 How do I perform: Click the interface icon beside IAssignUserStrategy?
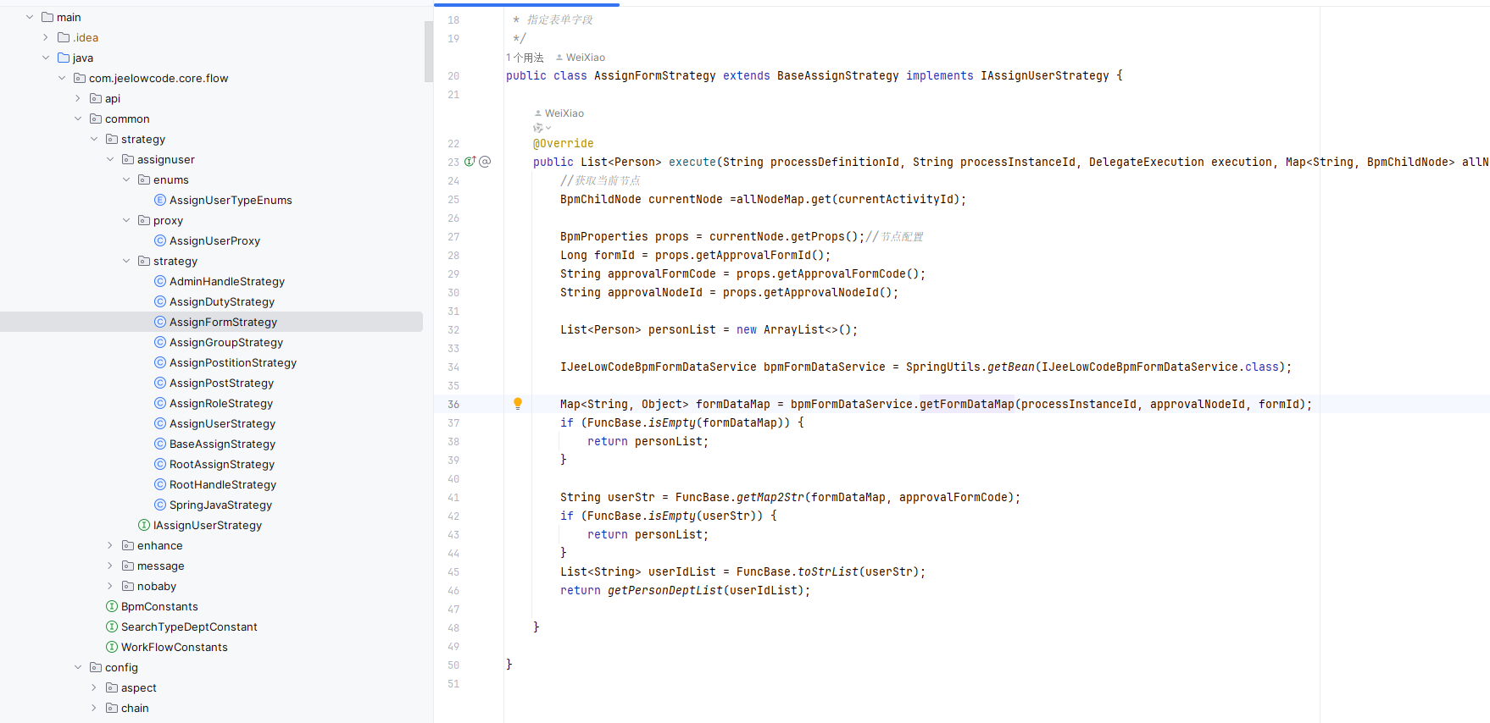144,526
